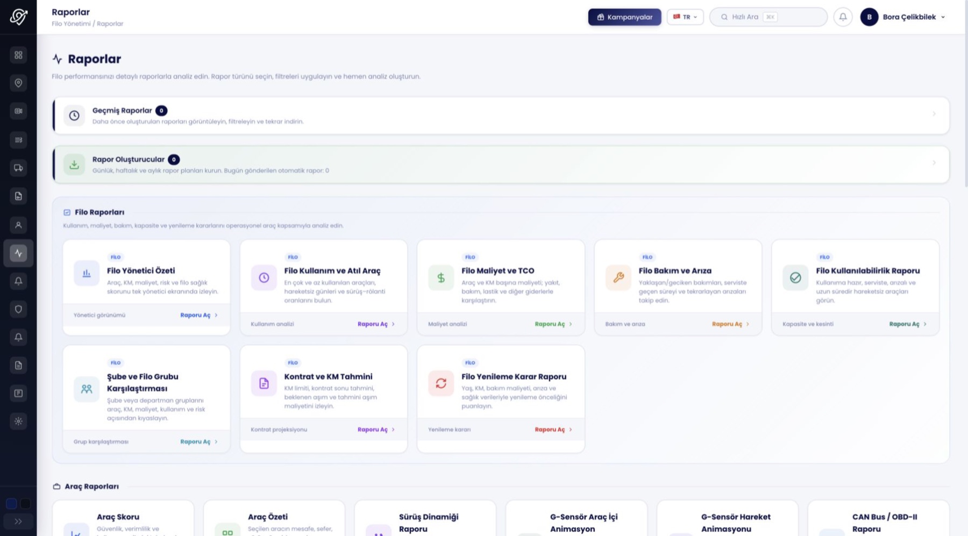Click the clock icon of Geçmiş Raporlar

[74, 116]
